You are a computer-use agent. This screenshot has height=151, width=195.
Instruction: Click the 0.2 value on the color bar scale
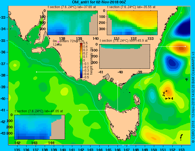(x=85, y=53)
